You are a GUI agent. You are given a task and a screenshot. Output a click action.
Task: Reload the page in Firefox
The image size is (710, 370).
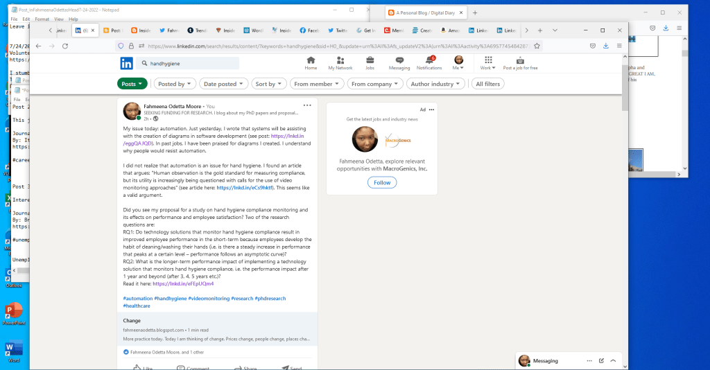pyautogui.click(x=65, y=46)
